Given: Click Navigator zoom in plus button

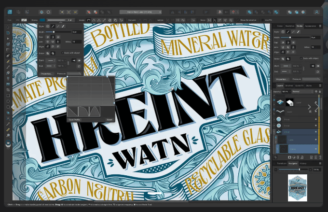Looking at the screenshot, I should [310, 170].
